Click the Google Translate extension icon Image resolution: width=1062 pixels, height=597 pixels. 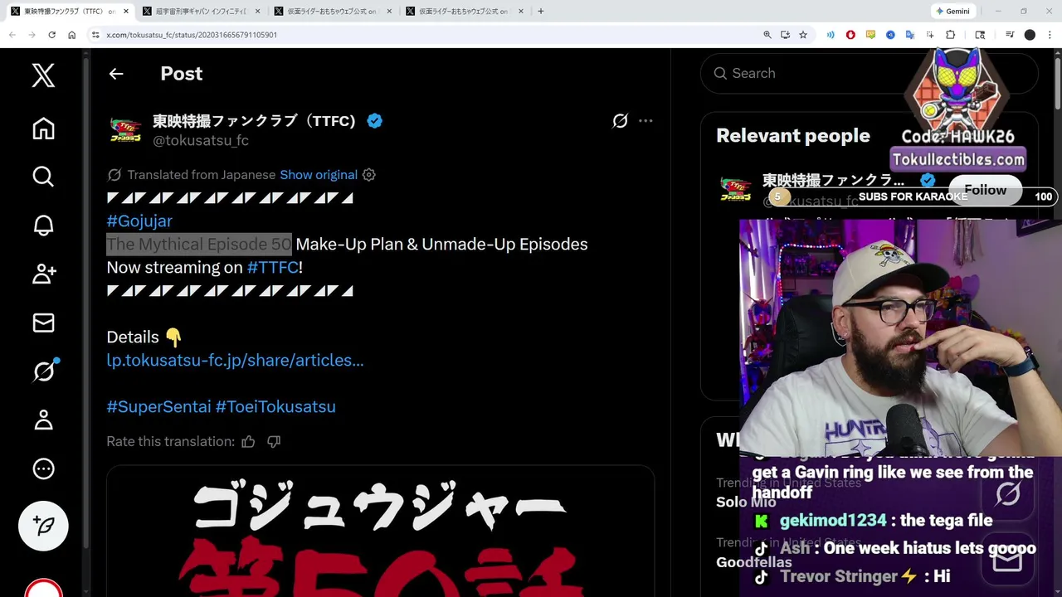910,35
